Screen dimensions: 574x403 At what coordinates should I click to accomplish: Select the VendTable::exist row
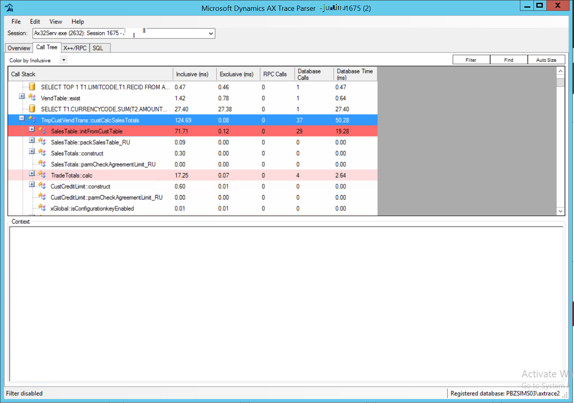click(193, 98)
